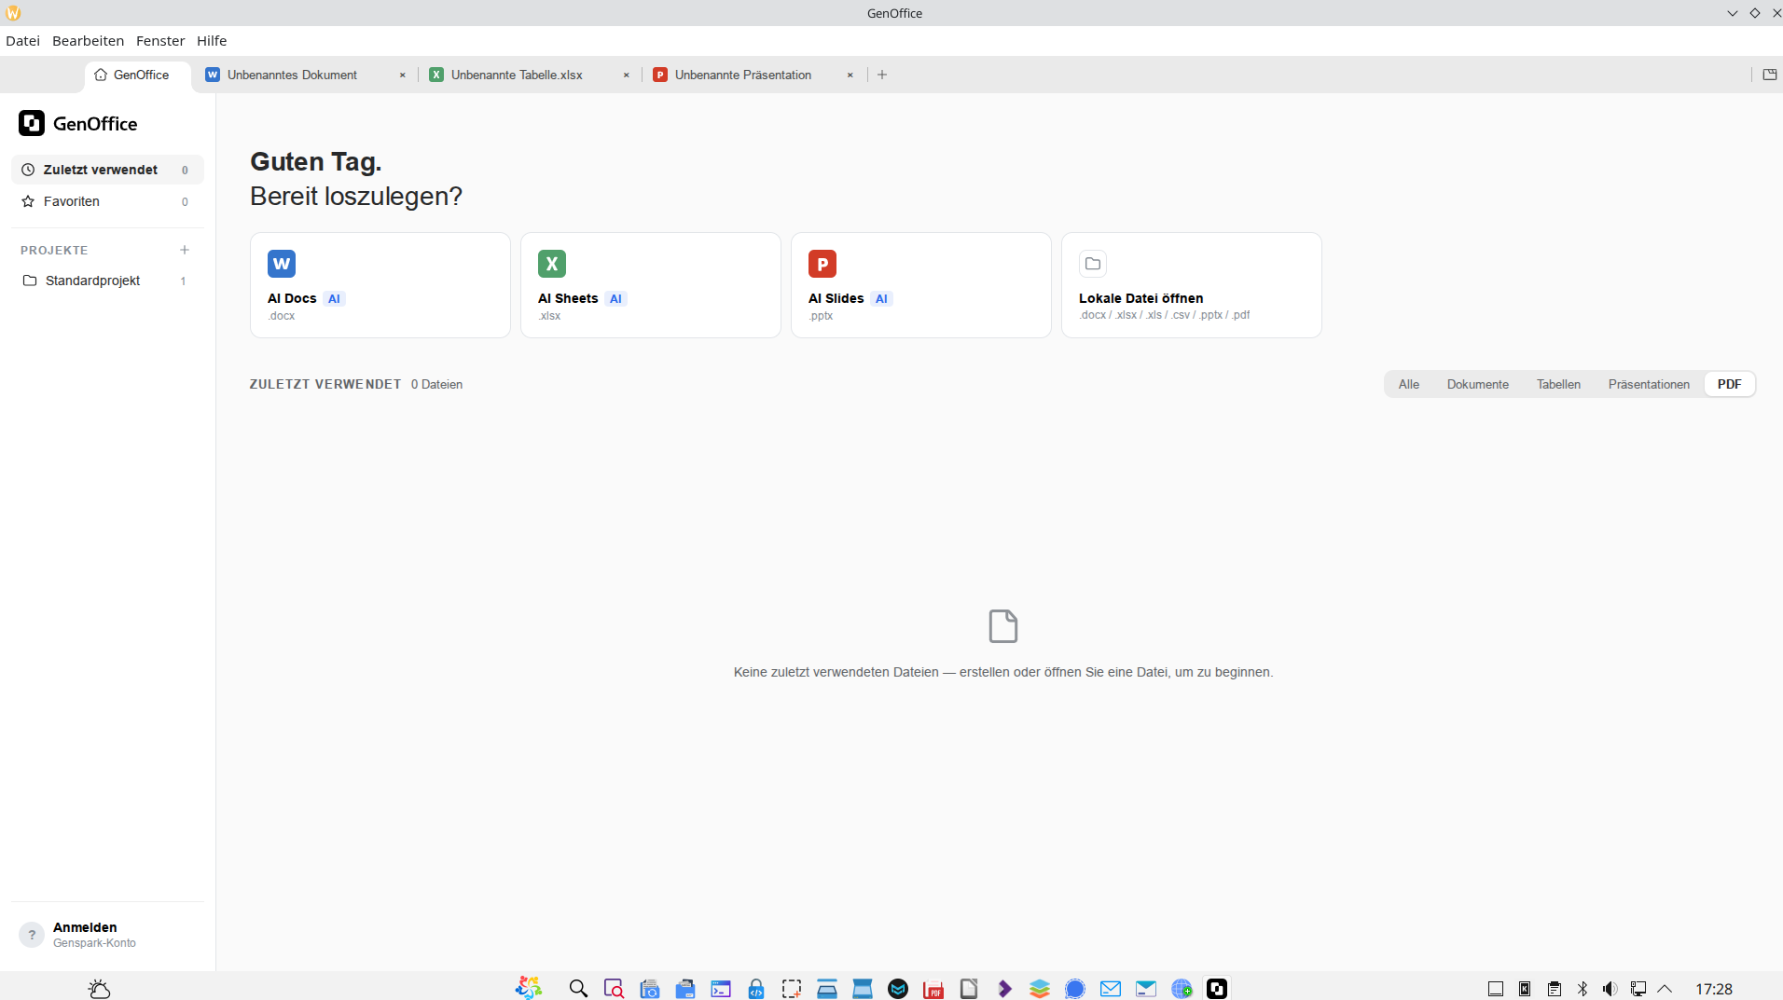The image size is (1783, 1000).
Task: Create a new AI Sheets spreadsheet
Action: coord(651,285)
